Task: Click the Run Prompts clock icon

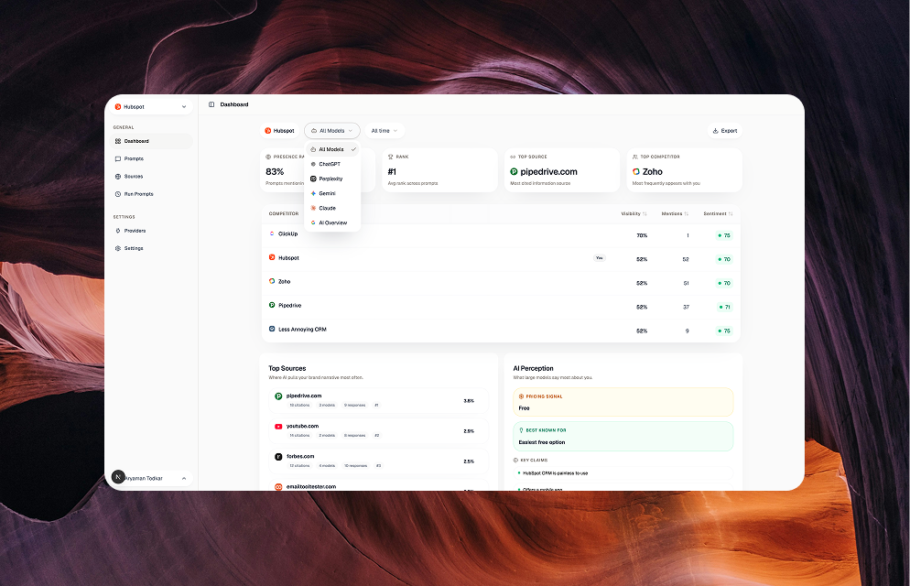Action: click(x=118, y=194)
